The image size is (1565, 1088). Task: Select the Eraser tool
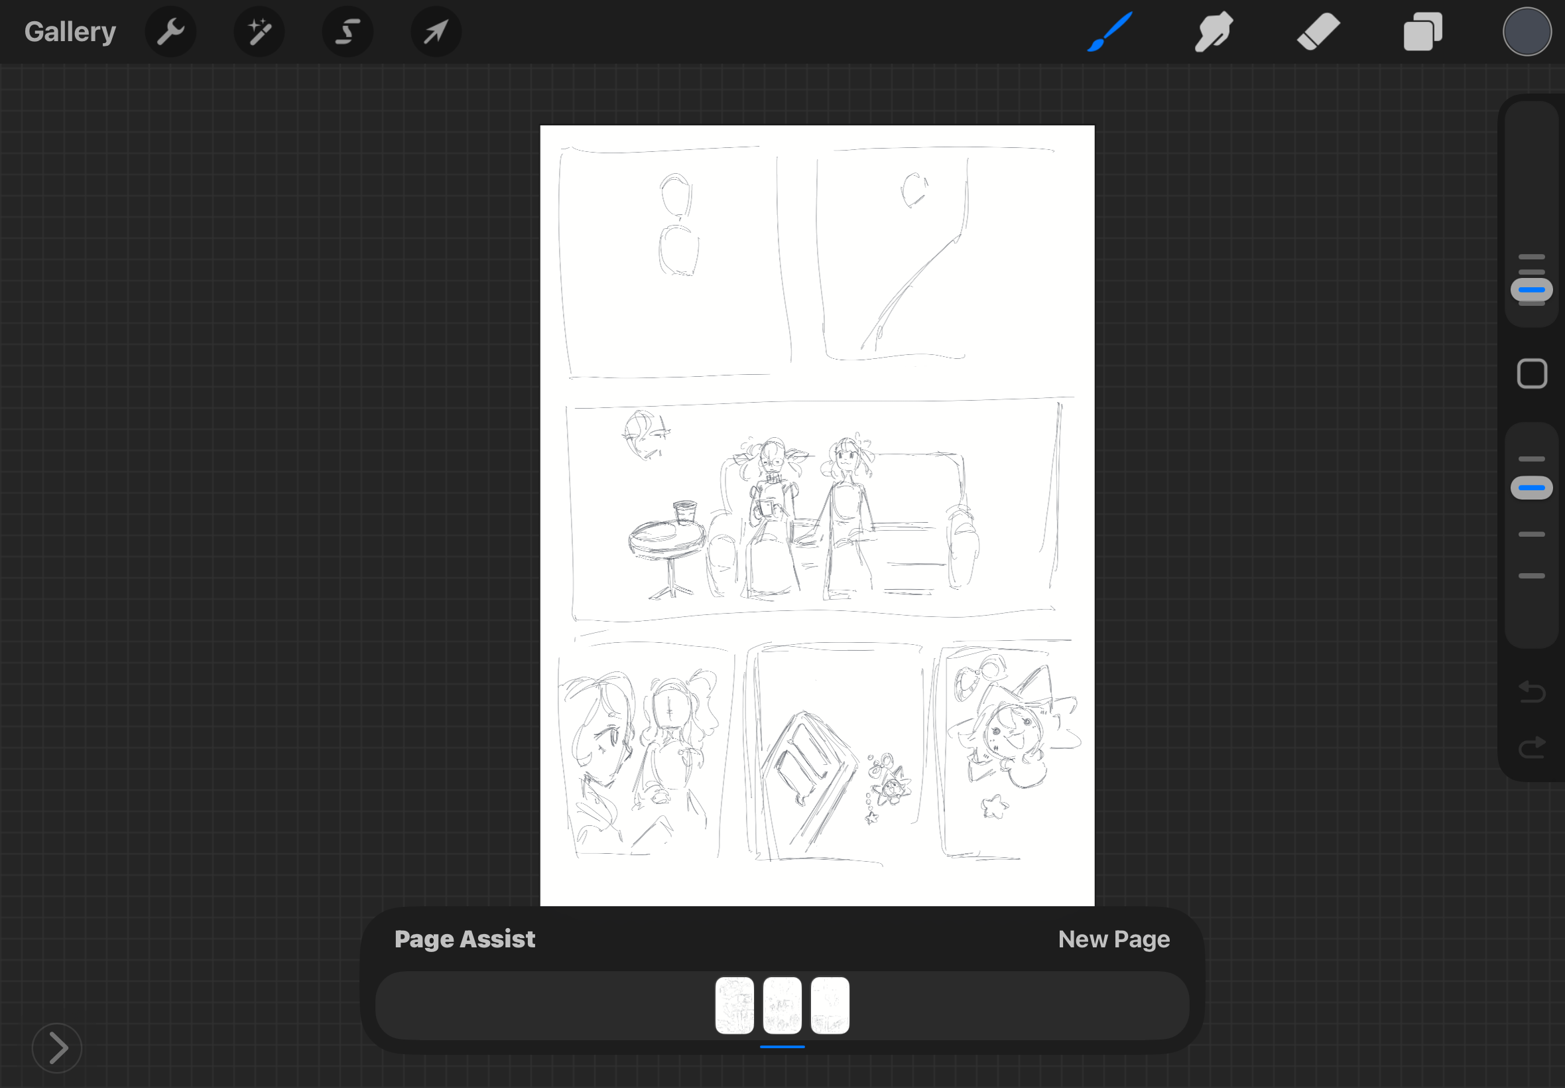coord(1318,32)
